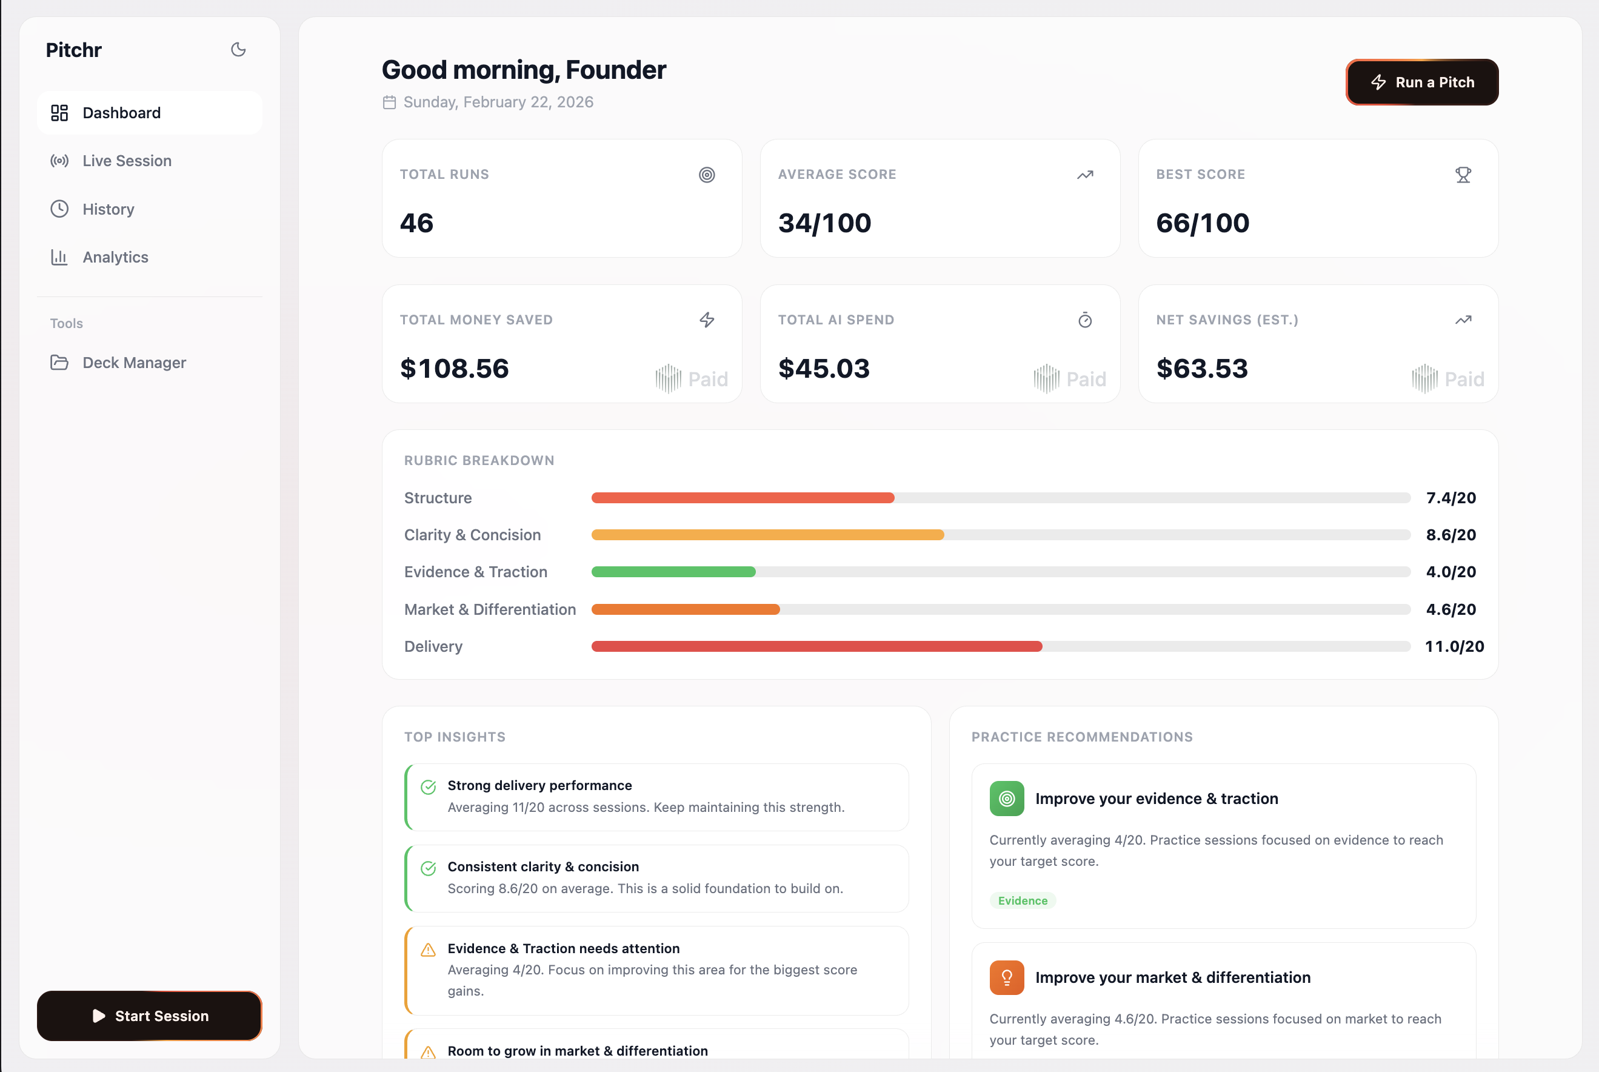The height and width of the screenshot is (1072, 1599).
Task: Click green target icon for evidence recommendation
Action: point(1006,799)
